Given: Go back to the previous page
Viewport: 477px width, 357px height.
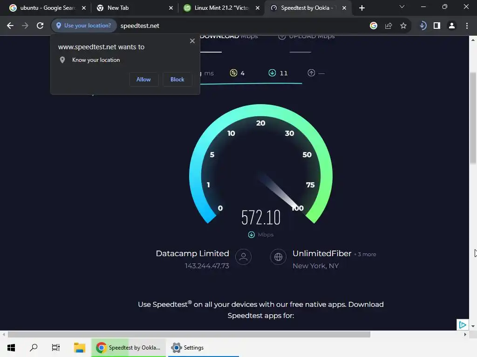Looking at the screenshot, I should point(10,26).
